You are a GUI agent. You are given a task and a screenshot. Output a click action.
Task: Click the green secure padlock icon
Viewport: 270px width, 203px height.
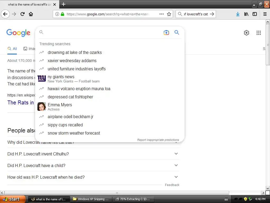click(62, 14)
